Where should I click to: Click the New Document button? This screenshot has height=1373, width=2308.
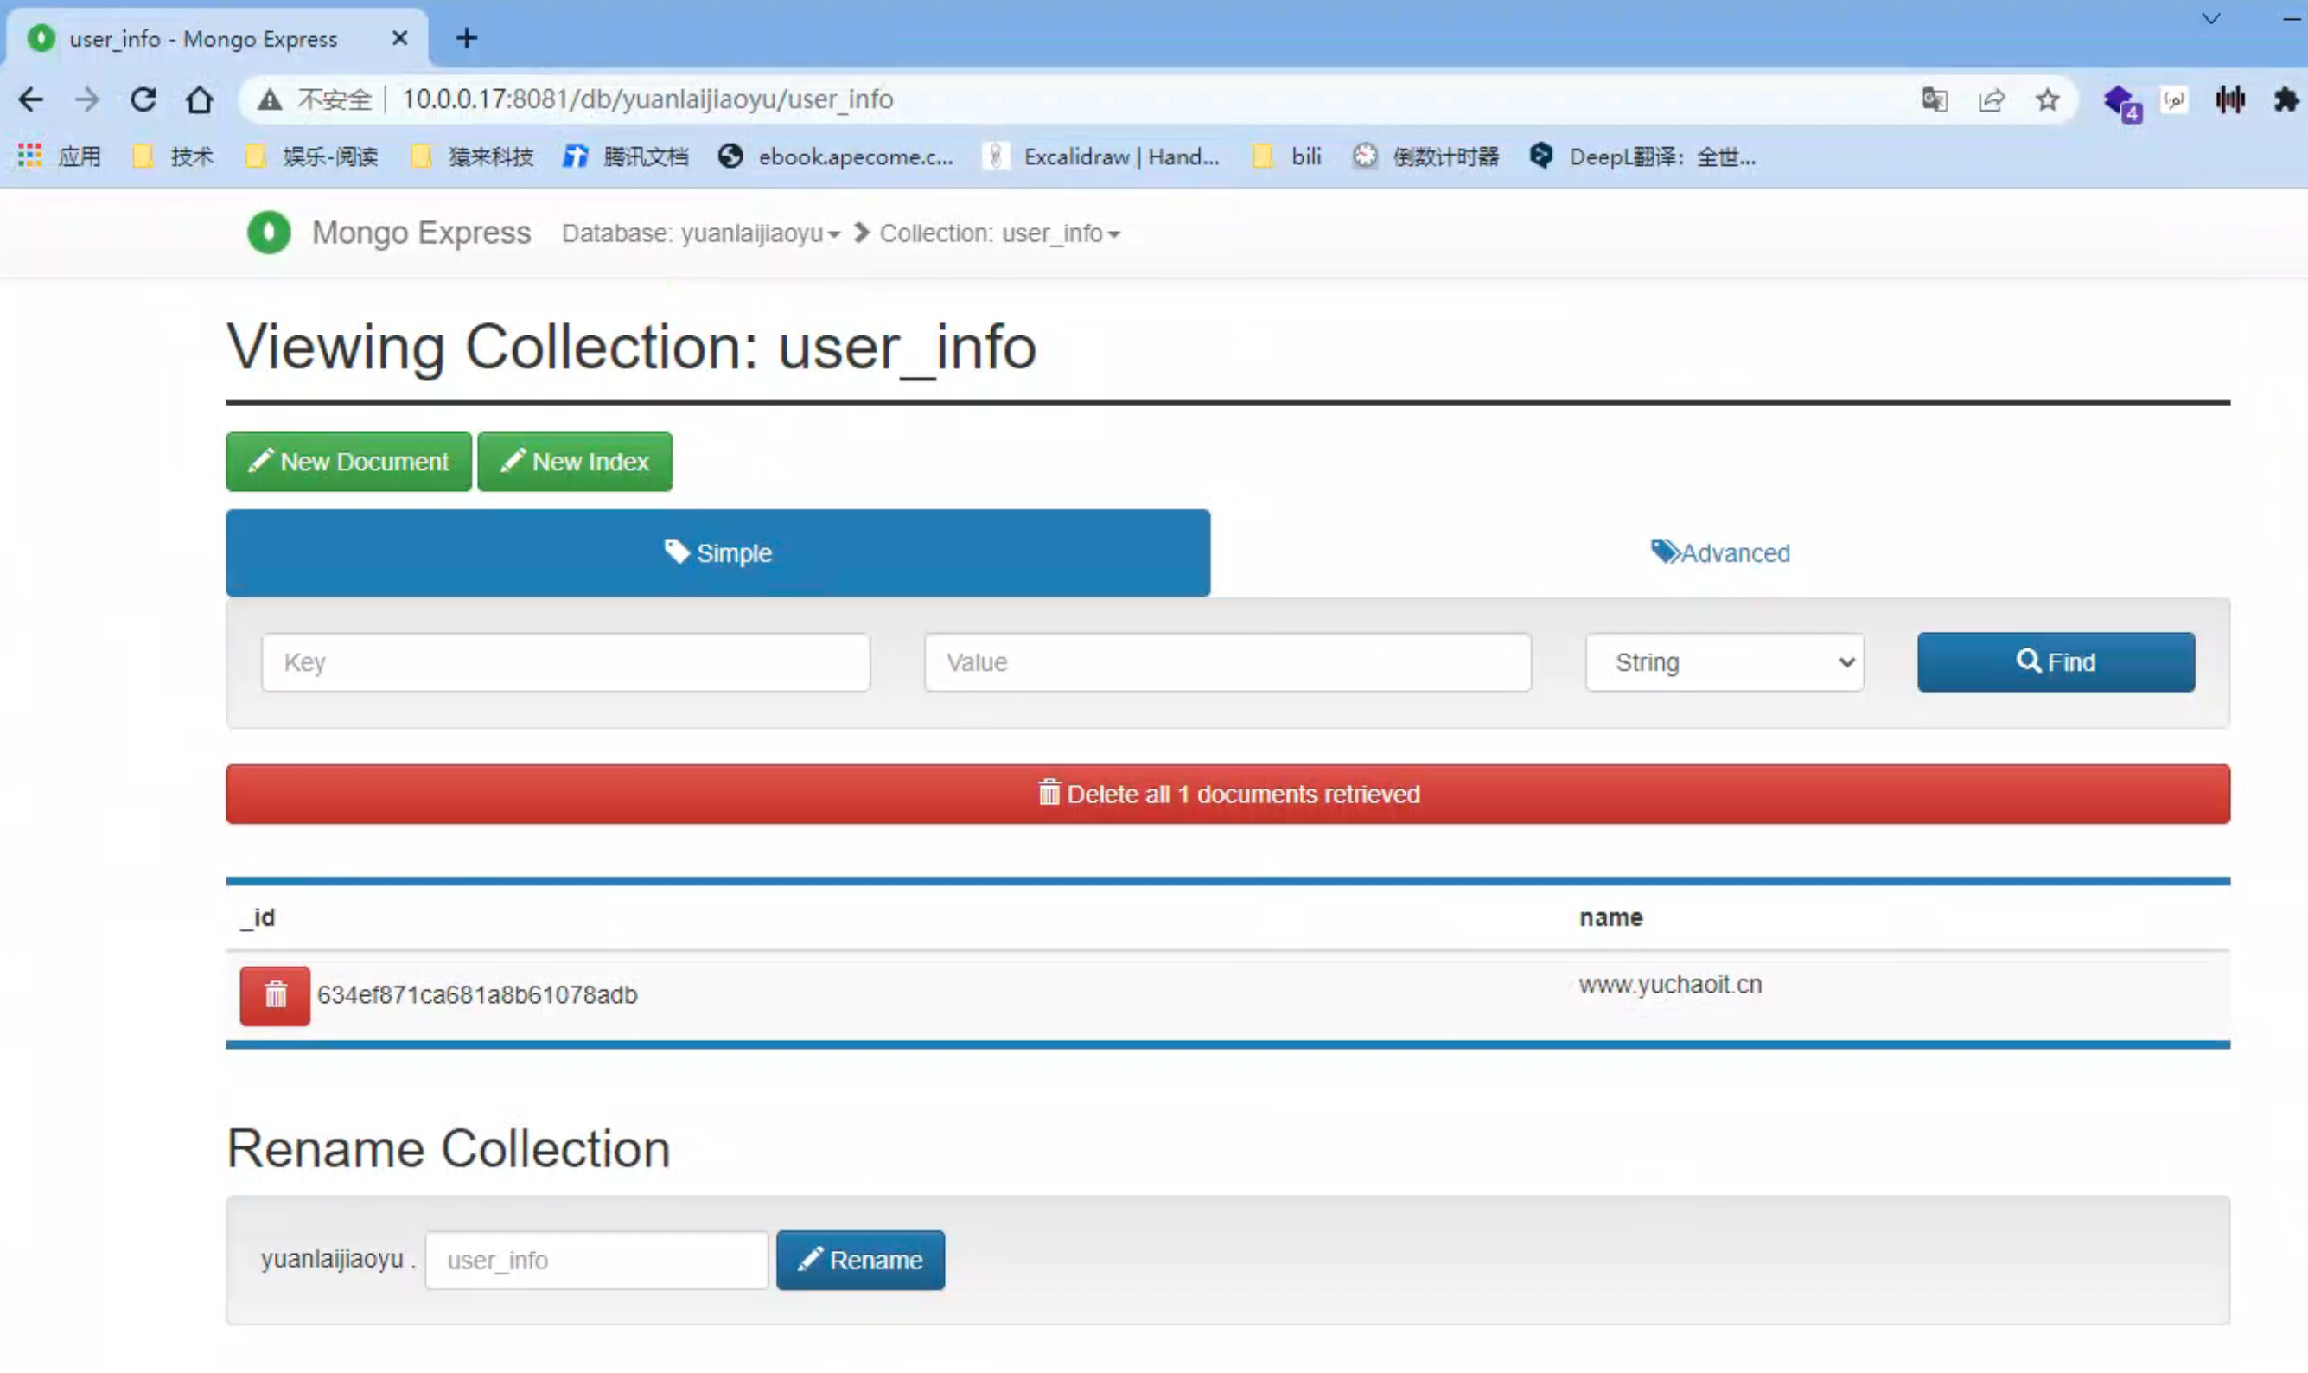coord(348,461)
